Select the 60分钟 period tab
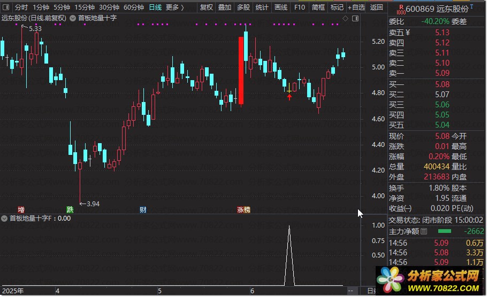 pos(134,7)
